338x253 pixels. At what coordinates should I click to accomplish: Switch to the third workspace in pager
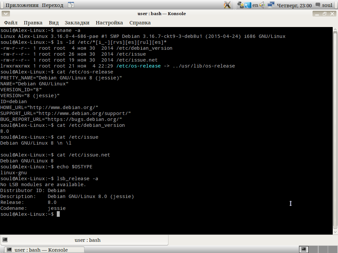(323, 249)
